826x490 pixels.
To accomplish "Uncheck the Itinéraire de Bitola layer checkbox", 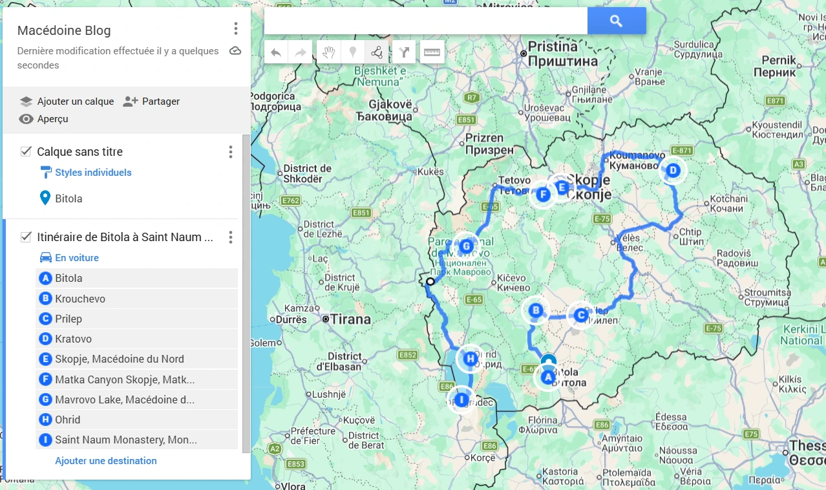I will pyautogui.click(x=26, y=237).
